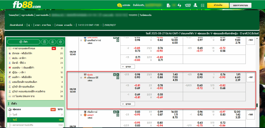The width and height of the screenshot is (265, 128).
Task: Open +168 more markets for Grimsby match
Action: (251, 115)
